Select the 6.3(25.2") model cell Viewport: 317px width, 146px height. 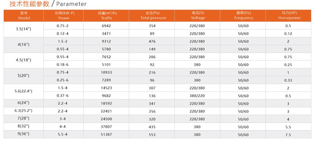(24, 111)
